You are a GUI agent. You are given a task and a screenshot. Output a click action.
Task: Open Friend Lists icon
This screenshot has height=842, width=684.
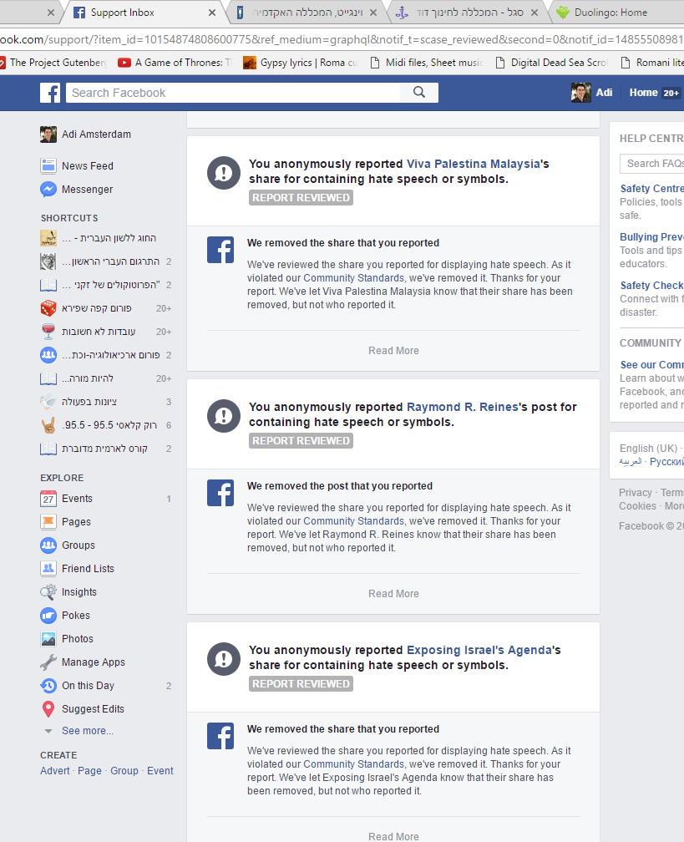pyautogui.click(x=48, y=568)
